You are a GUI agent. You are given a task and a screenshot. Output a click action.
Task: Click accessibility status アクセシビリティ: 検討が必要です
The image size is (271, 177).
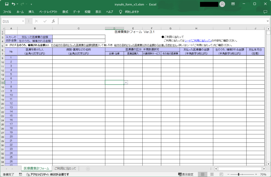click(48, 174)
